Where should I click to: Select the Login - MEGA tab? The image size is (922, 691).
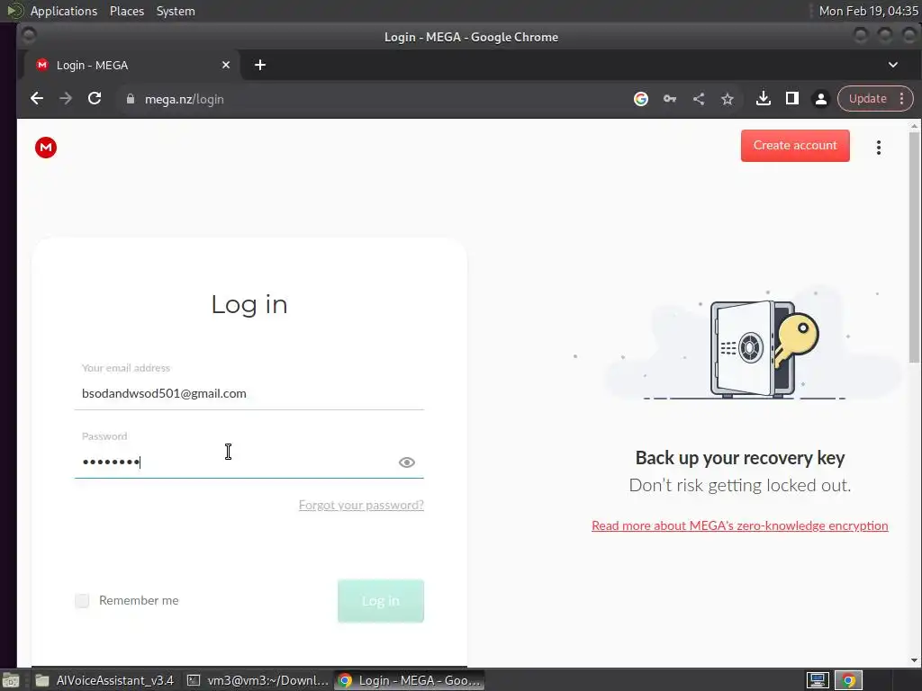[x=132, y=65]
